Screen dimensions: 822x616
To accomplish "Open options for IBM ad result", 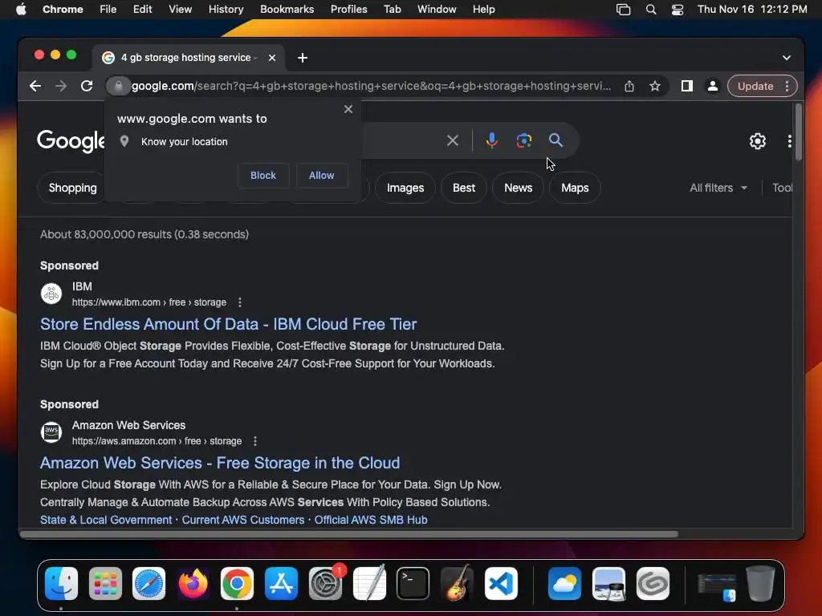I will click(239, 302).
